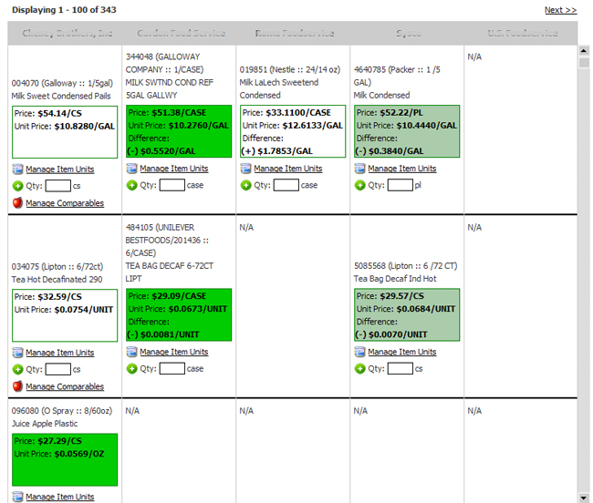Viewport: 593px width, 503px height.
Task: Select the Roma price box showing $33.1100/CASE
Action: point(293,131)
